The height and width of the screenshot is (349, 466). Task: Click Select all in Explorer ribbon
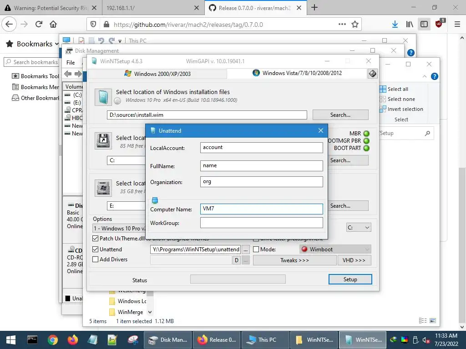coord(394,89)
